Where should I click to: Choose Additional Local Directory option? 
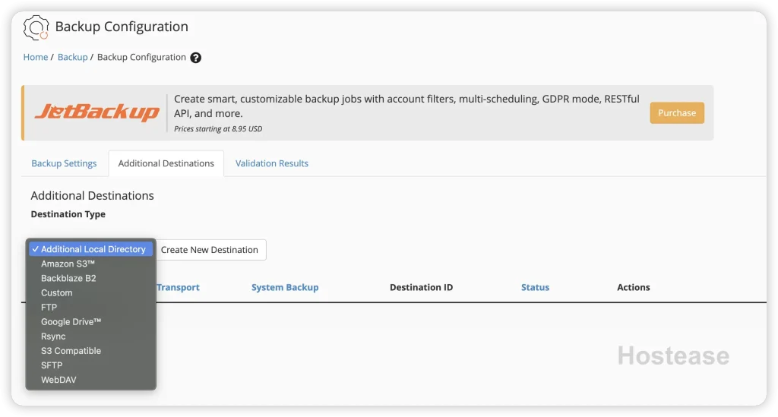point(91,249)
